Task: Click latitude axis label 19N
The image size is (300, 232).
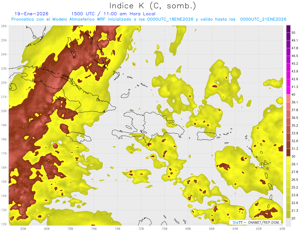Action: click(4, 125)
